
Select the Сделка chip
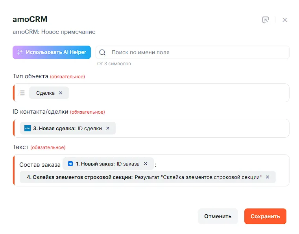pos(45,93)
